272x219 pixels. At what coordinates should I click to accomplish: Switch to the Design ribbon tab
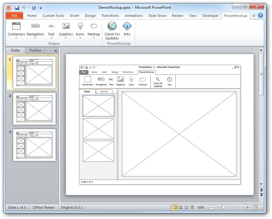[x=90, y=15]
